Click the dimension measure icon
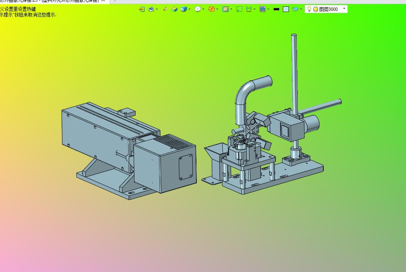Image resolution: width=406 pixels, height=272 pixels. click(x=249, y=9)
